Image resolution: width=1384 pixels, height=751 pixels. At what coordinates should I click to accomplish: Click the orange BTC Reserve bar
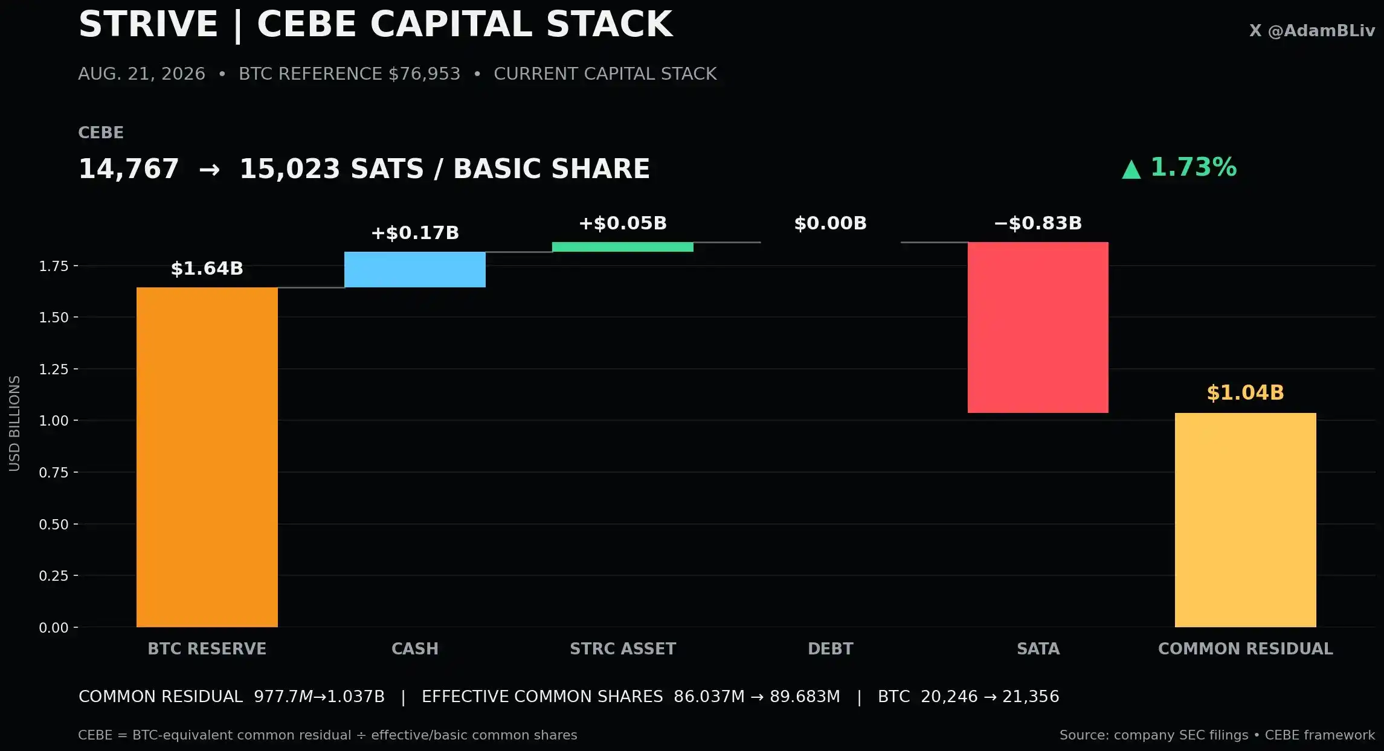[x=207, y=457]
